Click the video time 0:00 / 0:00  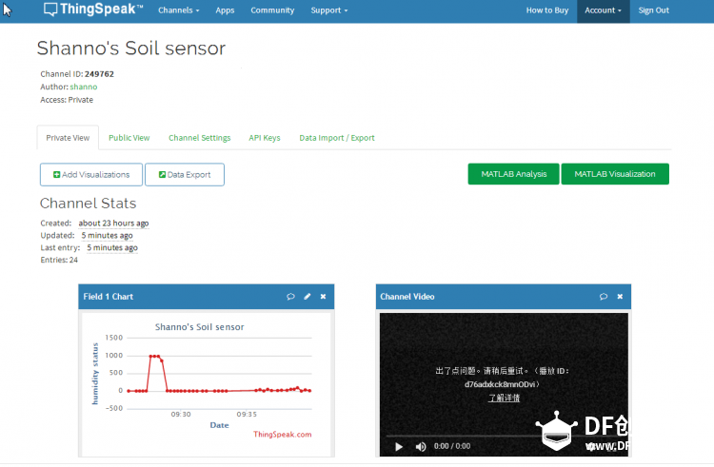tap(452, 446)
